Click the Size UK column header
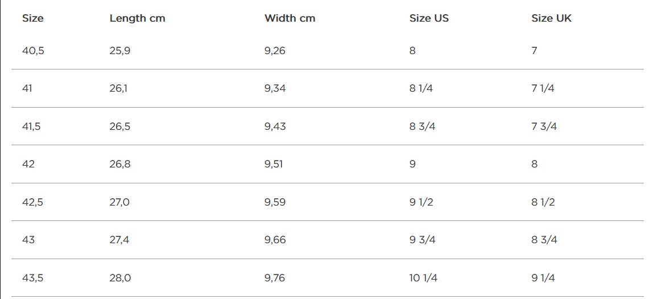Viewport: 653px width, 299px height. click(551, 18)
